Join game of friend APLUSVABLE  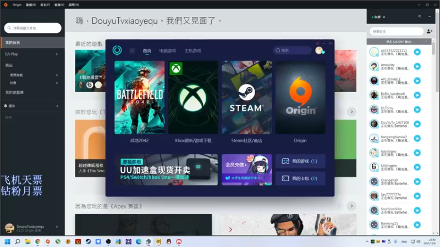417,81
